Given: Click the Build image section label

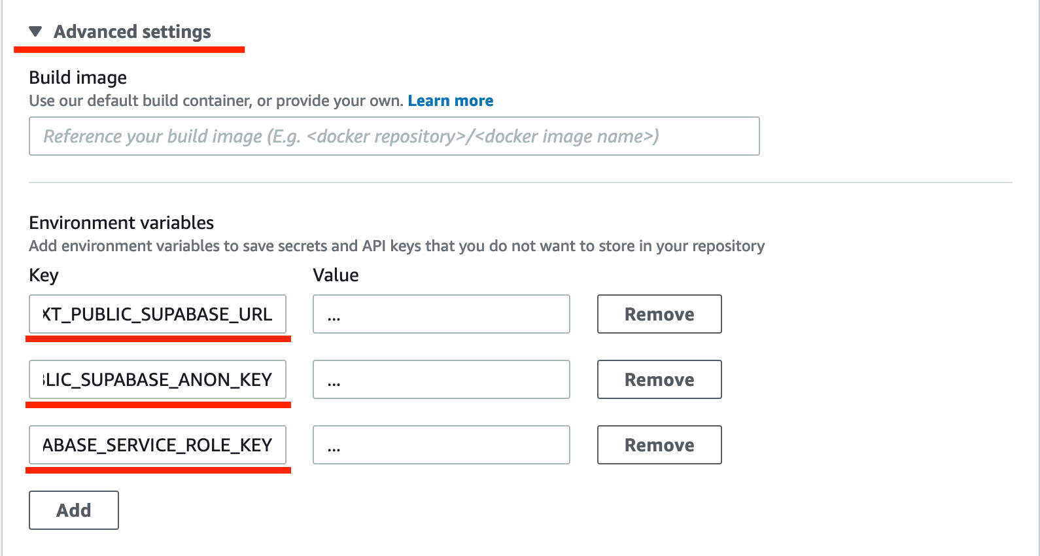Looking at the screenshot, I should pos(77,77).
